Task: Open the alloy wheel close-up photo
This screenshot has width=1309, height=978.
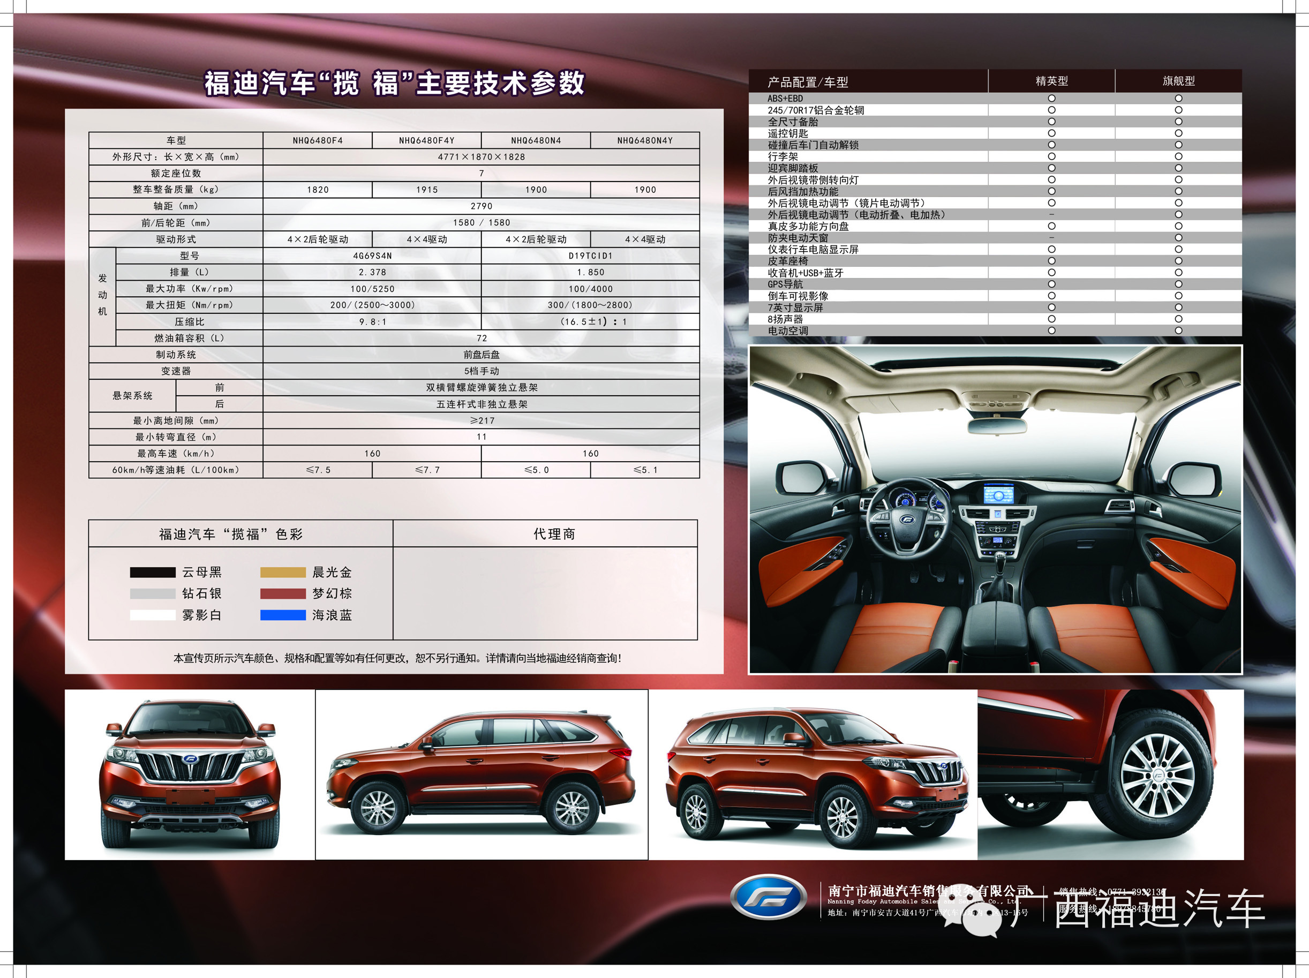Action: tap(1111, 774)
